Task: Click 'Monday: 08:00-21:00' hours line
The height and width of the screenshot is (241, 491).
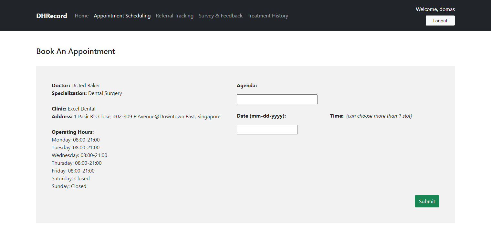Action: click(76, 140)
